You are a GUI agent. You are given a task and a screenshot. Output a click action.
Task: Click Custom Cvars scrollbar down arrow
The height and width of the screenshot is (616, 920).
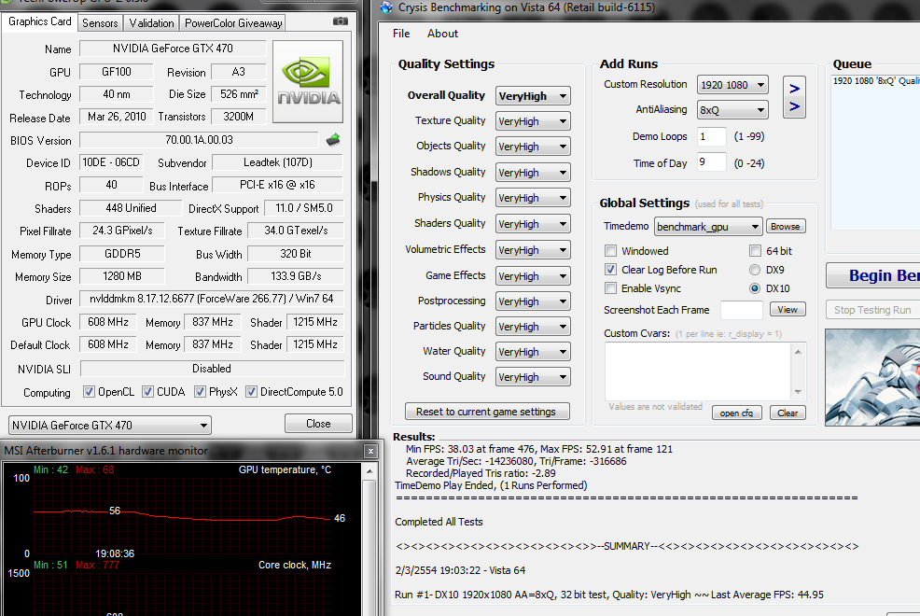[798, 391]
